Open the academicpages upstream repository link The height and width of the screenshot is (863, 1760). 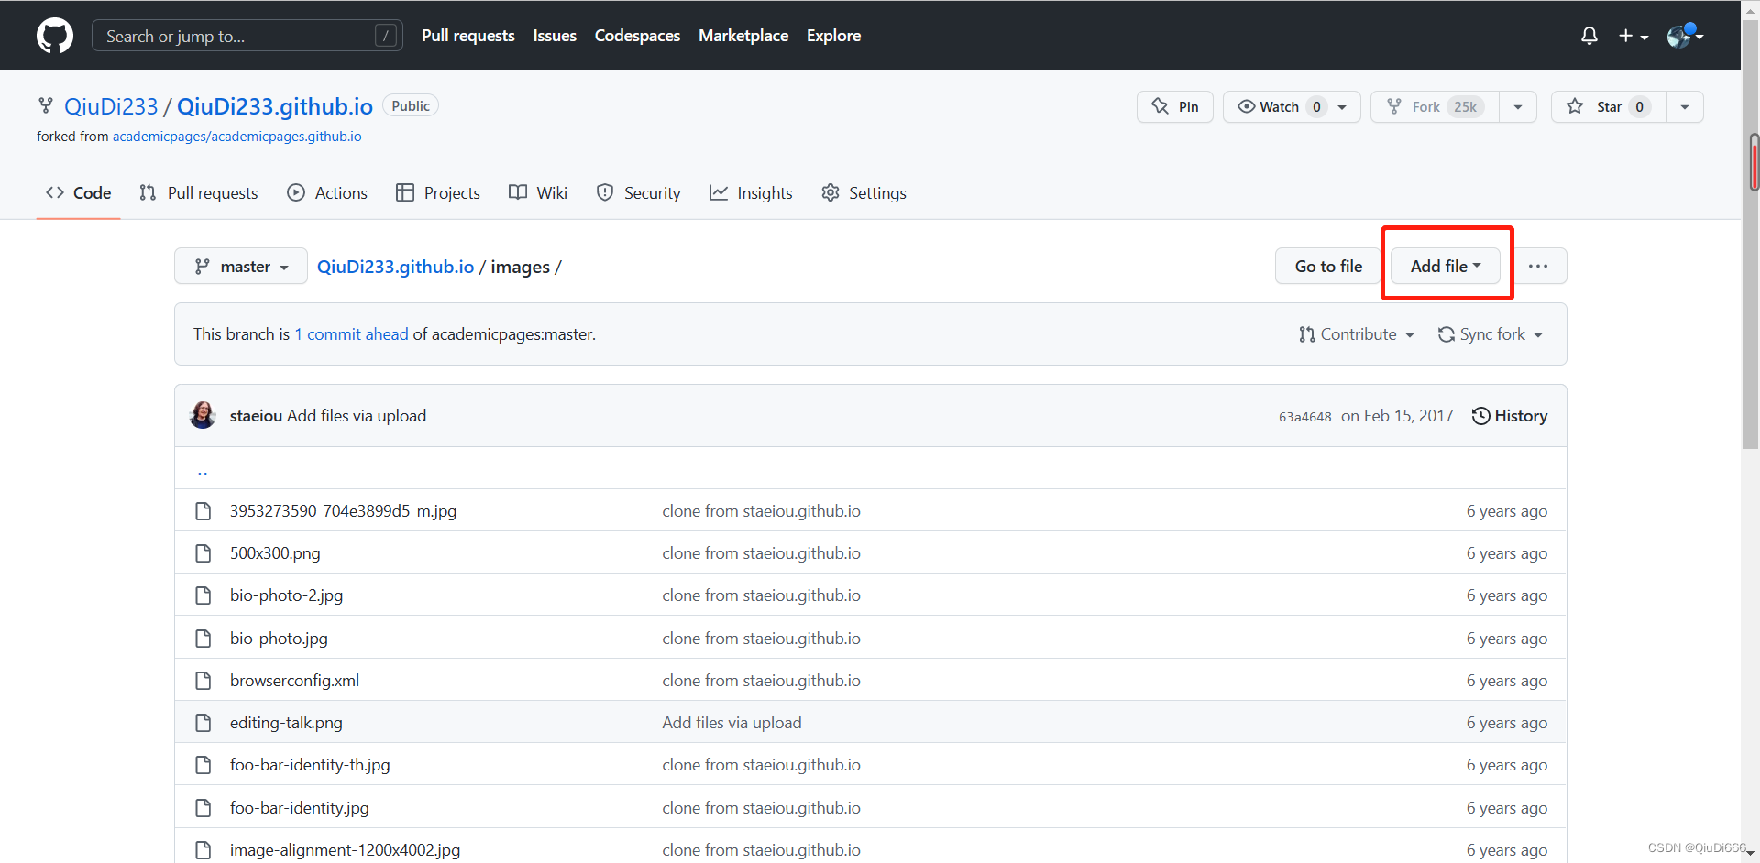pyautogui.click(x=236, y=137)
